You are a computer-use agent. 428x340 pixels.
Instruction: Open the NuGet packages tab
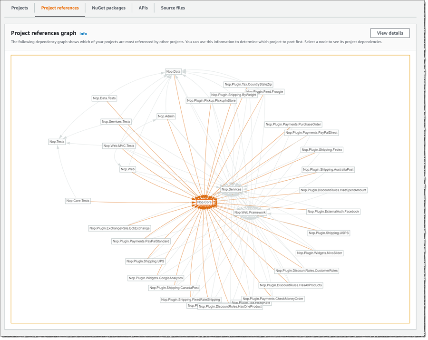(x=108, y=8)
